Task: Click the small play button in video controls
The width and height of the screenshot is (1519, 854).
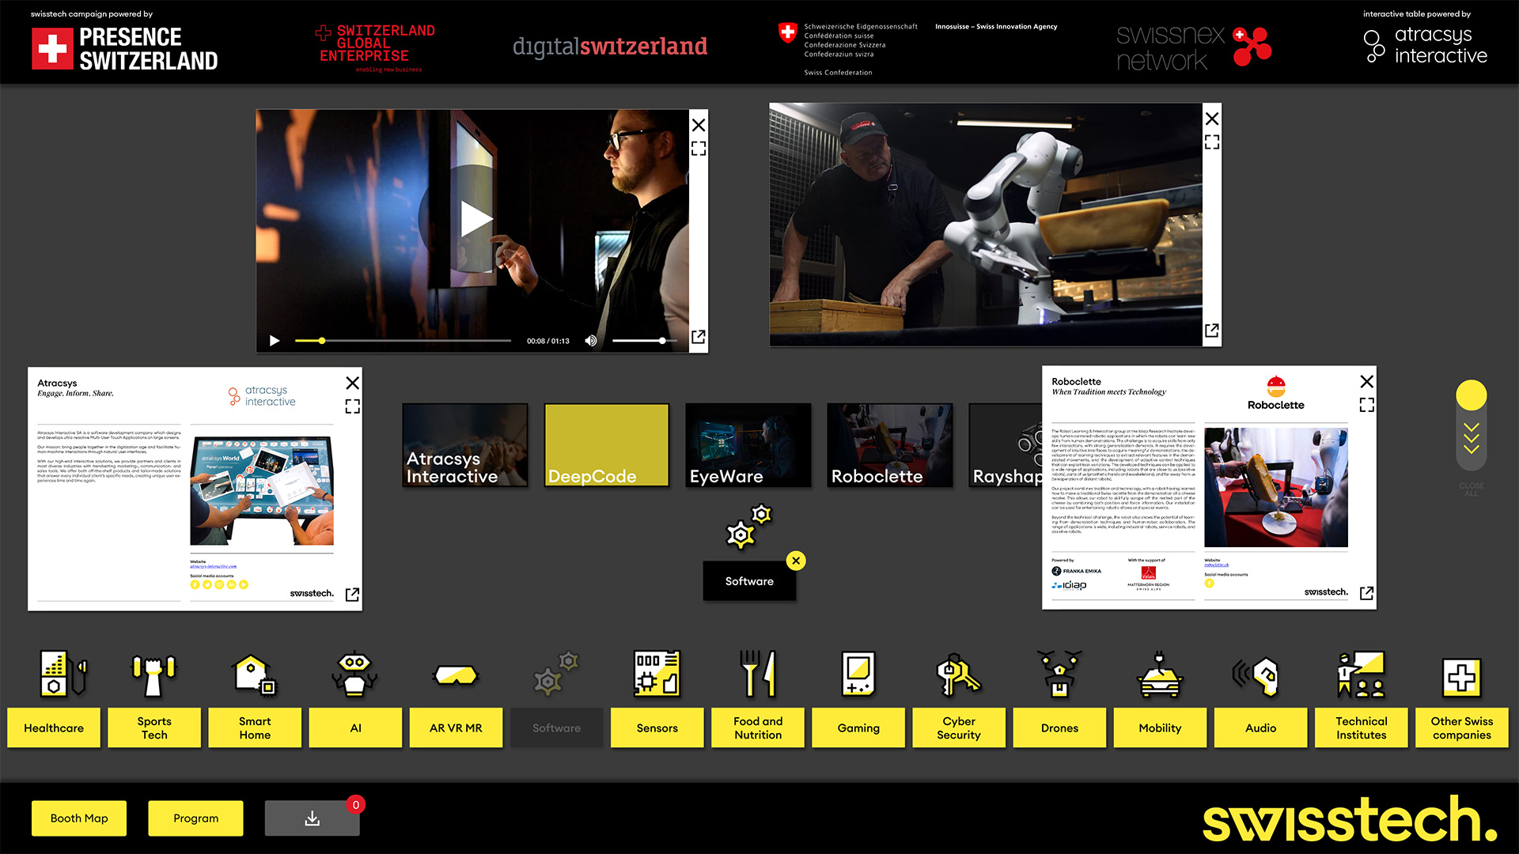Action: 275,341
